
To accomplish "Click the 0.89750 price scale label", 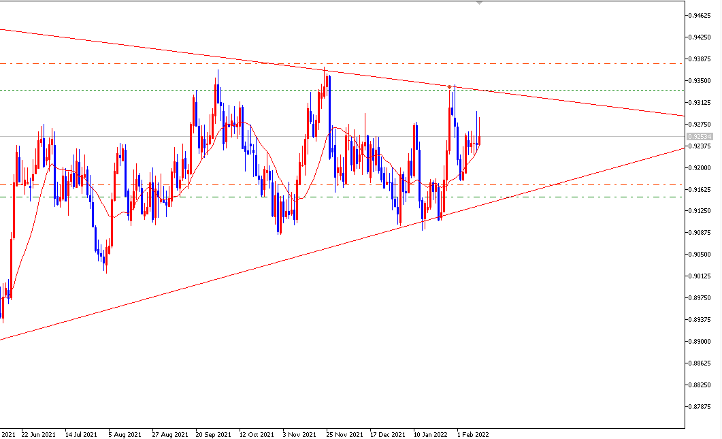I will (x=700, y=297).
